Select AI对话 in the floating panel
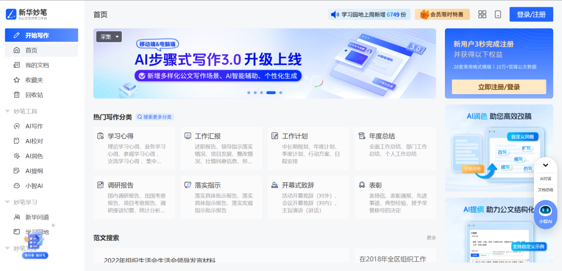Image resolution: width=562 pixels, height=271 pixels. pos(545,178)
